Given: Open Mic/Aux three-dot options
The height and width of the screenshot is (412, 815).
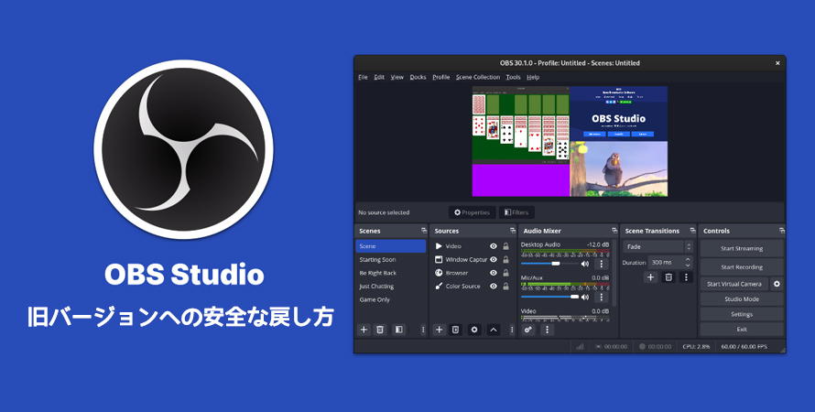Looking at the screenshot, I should coord(602,297).
